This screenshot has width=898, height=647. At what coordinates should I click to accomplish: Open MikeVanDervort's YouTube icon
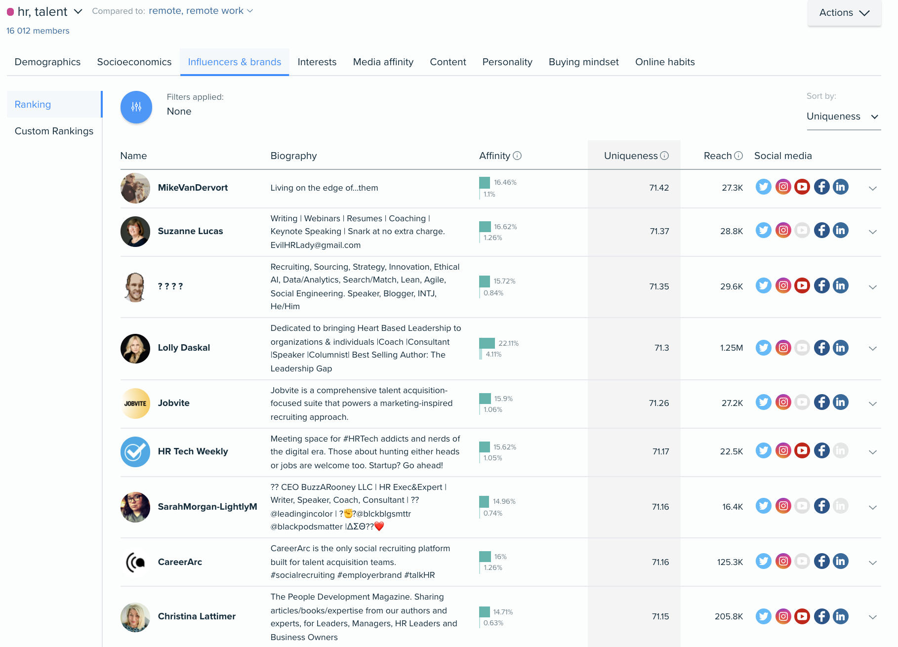coord(802,187)
